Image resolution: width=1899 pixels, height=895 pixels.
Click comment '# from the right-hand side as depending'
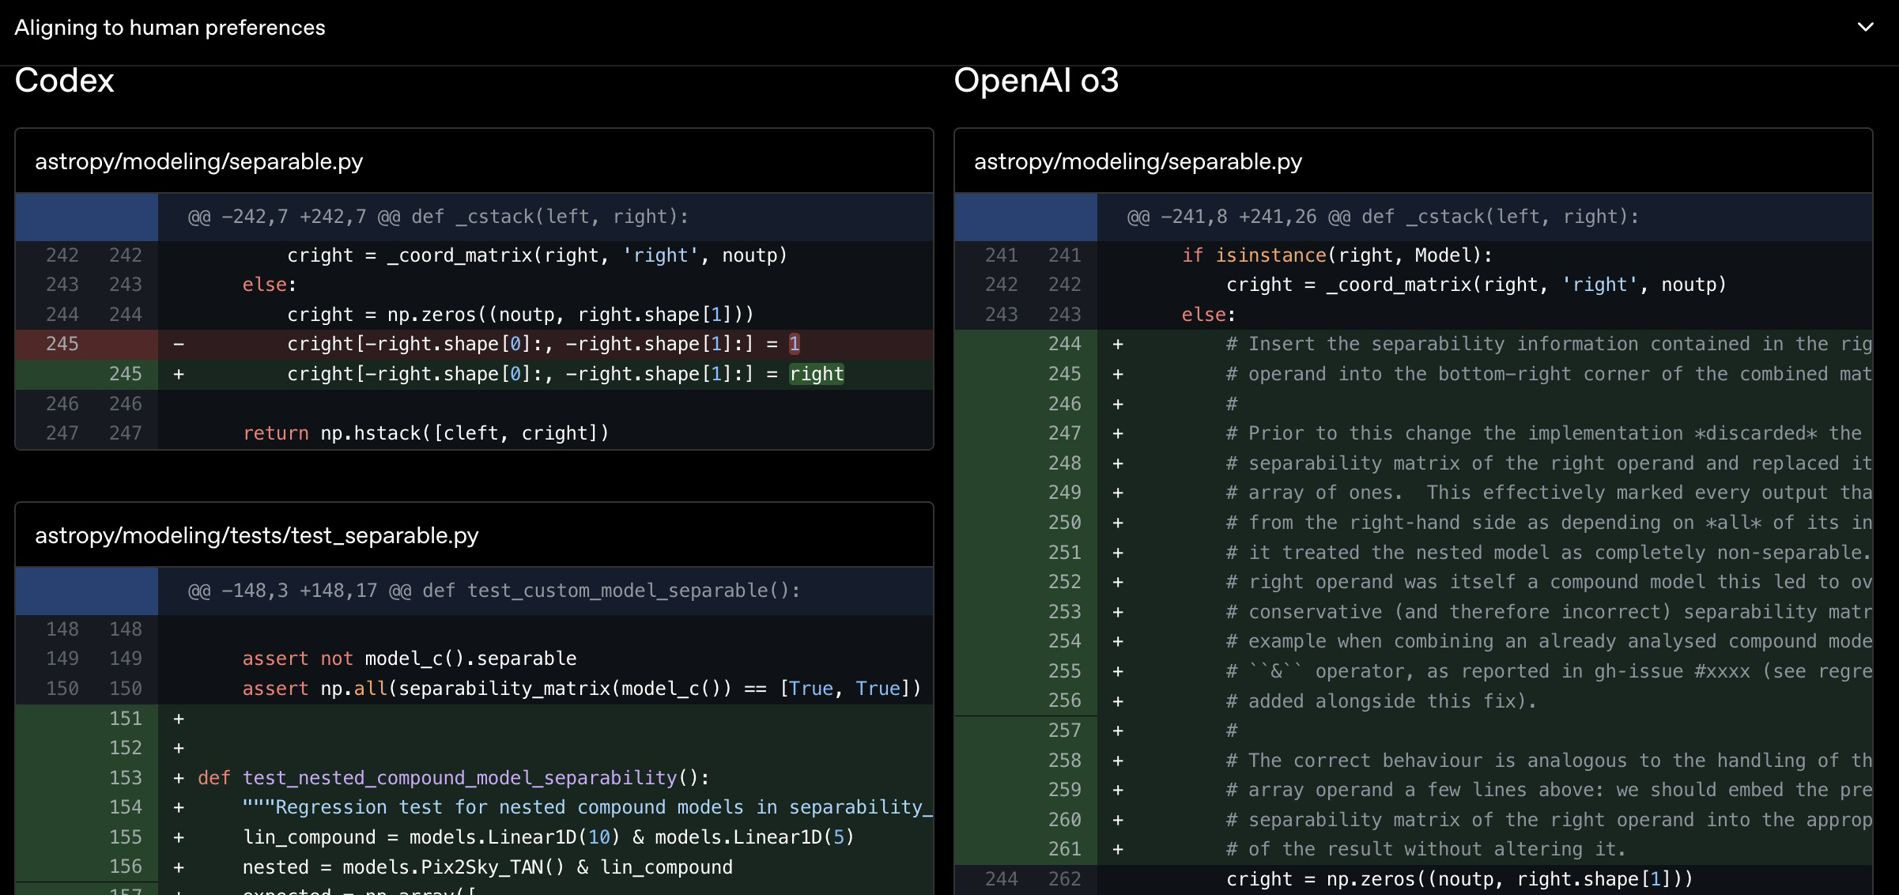point(1549,523)
